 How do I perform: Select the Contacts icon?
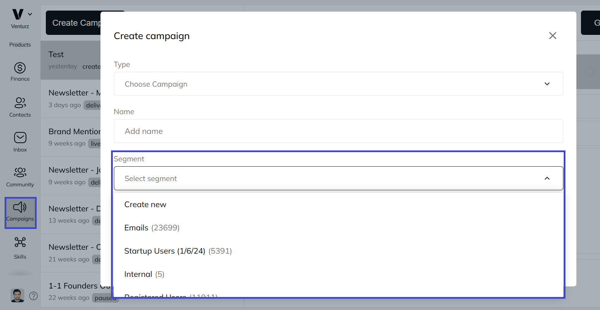tap(20, 107)
